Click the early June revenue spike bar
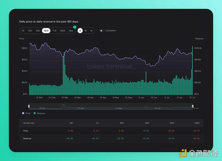Screen dimensions: 222x161 tap(146, 83)
